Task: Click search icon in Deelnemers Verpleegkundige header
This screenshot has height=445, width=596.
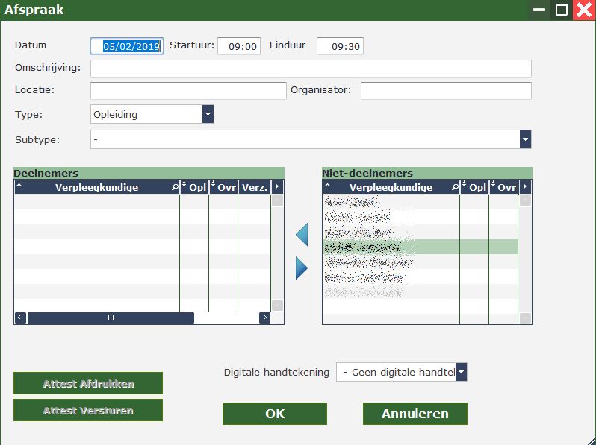Action: pyautogui.click(x=175, y=187)
